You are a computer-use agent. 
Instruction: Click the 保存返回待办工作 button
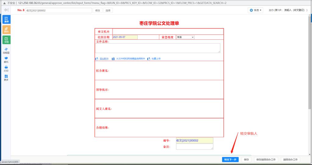click(x=266, y=159)
